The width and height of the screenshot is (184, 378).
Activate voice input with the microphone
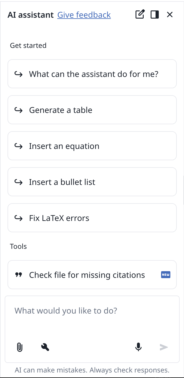pos(138,347)
